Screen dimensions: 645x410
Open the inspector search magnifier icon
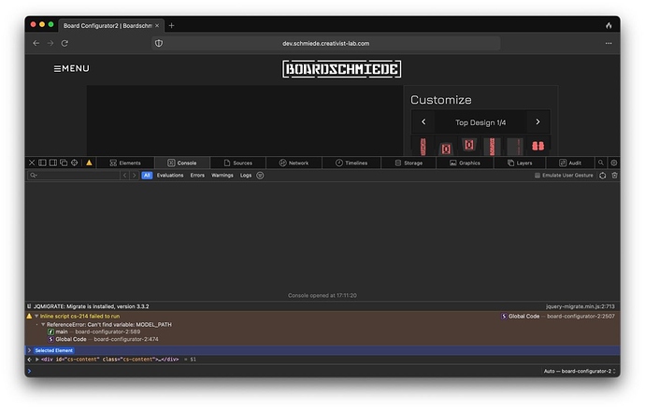click(603, 163)
